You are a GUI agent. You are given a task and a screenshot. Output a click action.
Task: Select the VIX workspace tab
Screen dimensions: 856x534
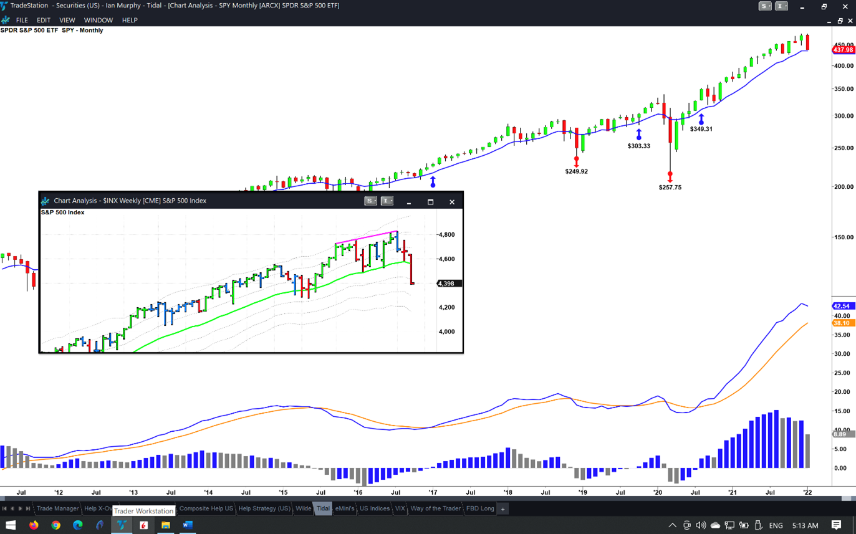400,508
